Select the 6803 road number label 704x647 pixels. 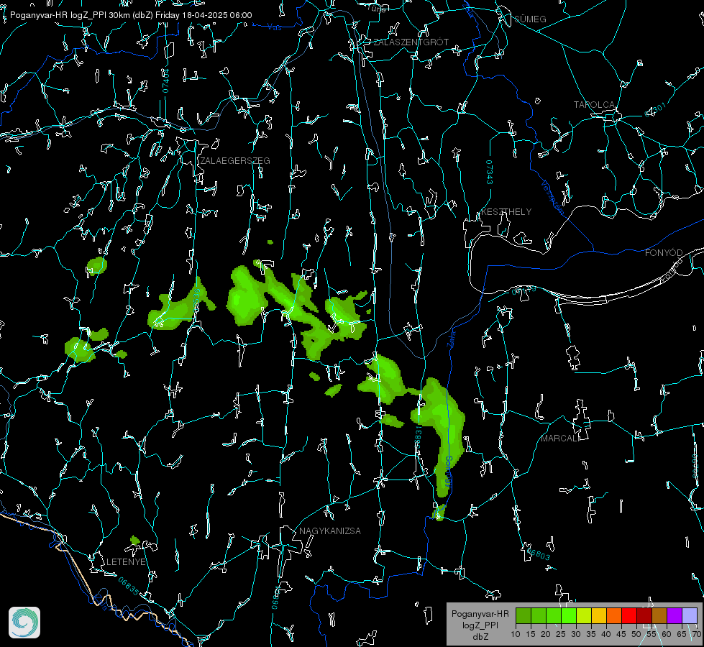(539, 554)
